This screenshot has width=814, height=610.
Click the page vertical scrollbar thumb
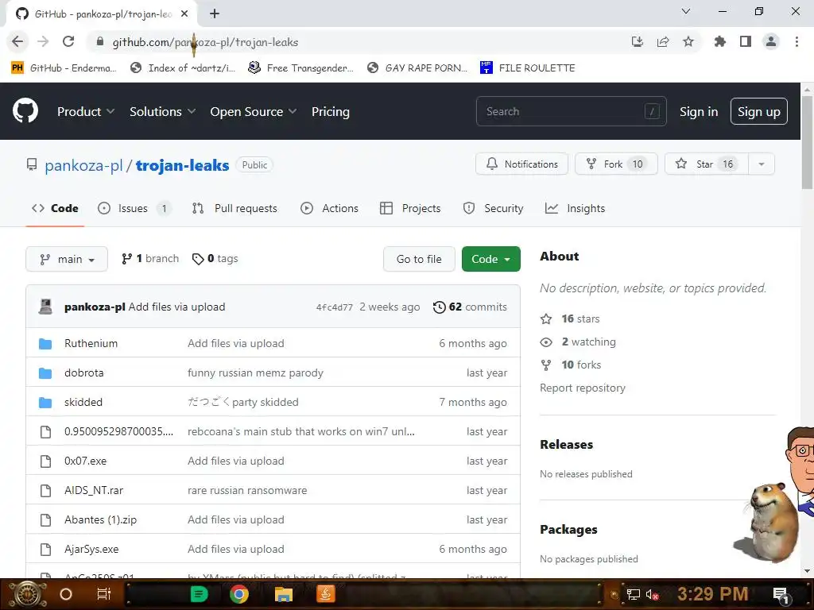pyautogui.click(x=807, y=143)
